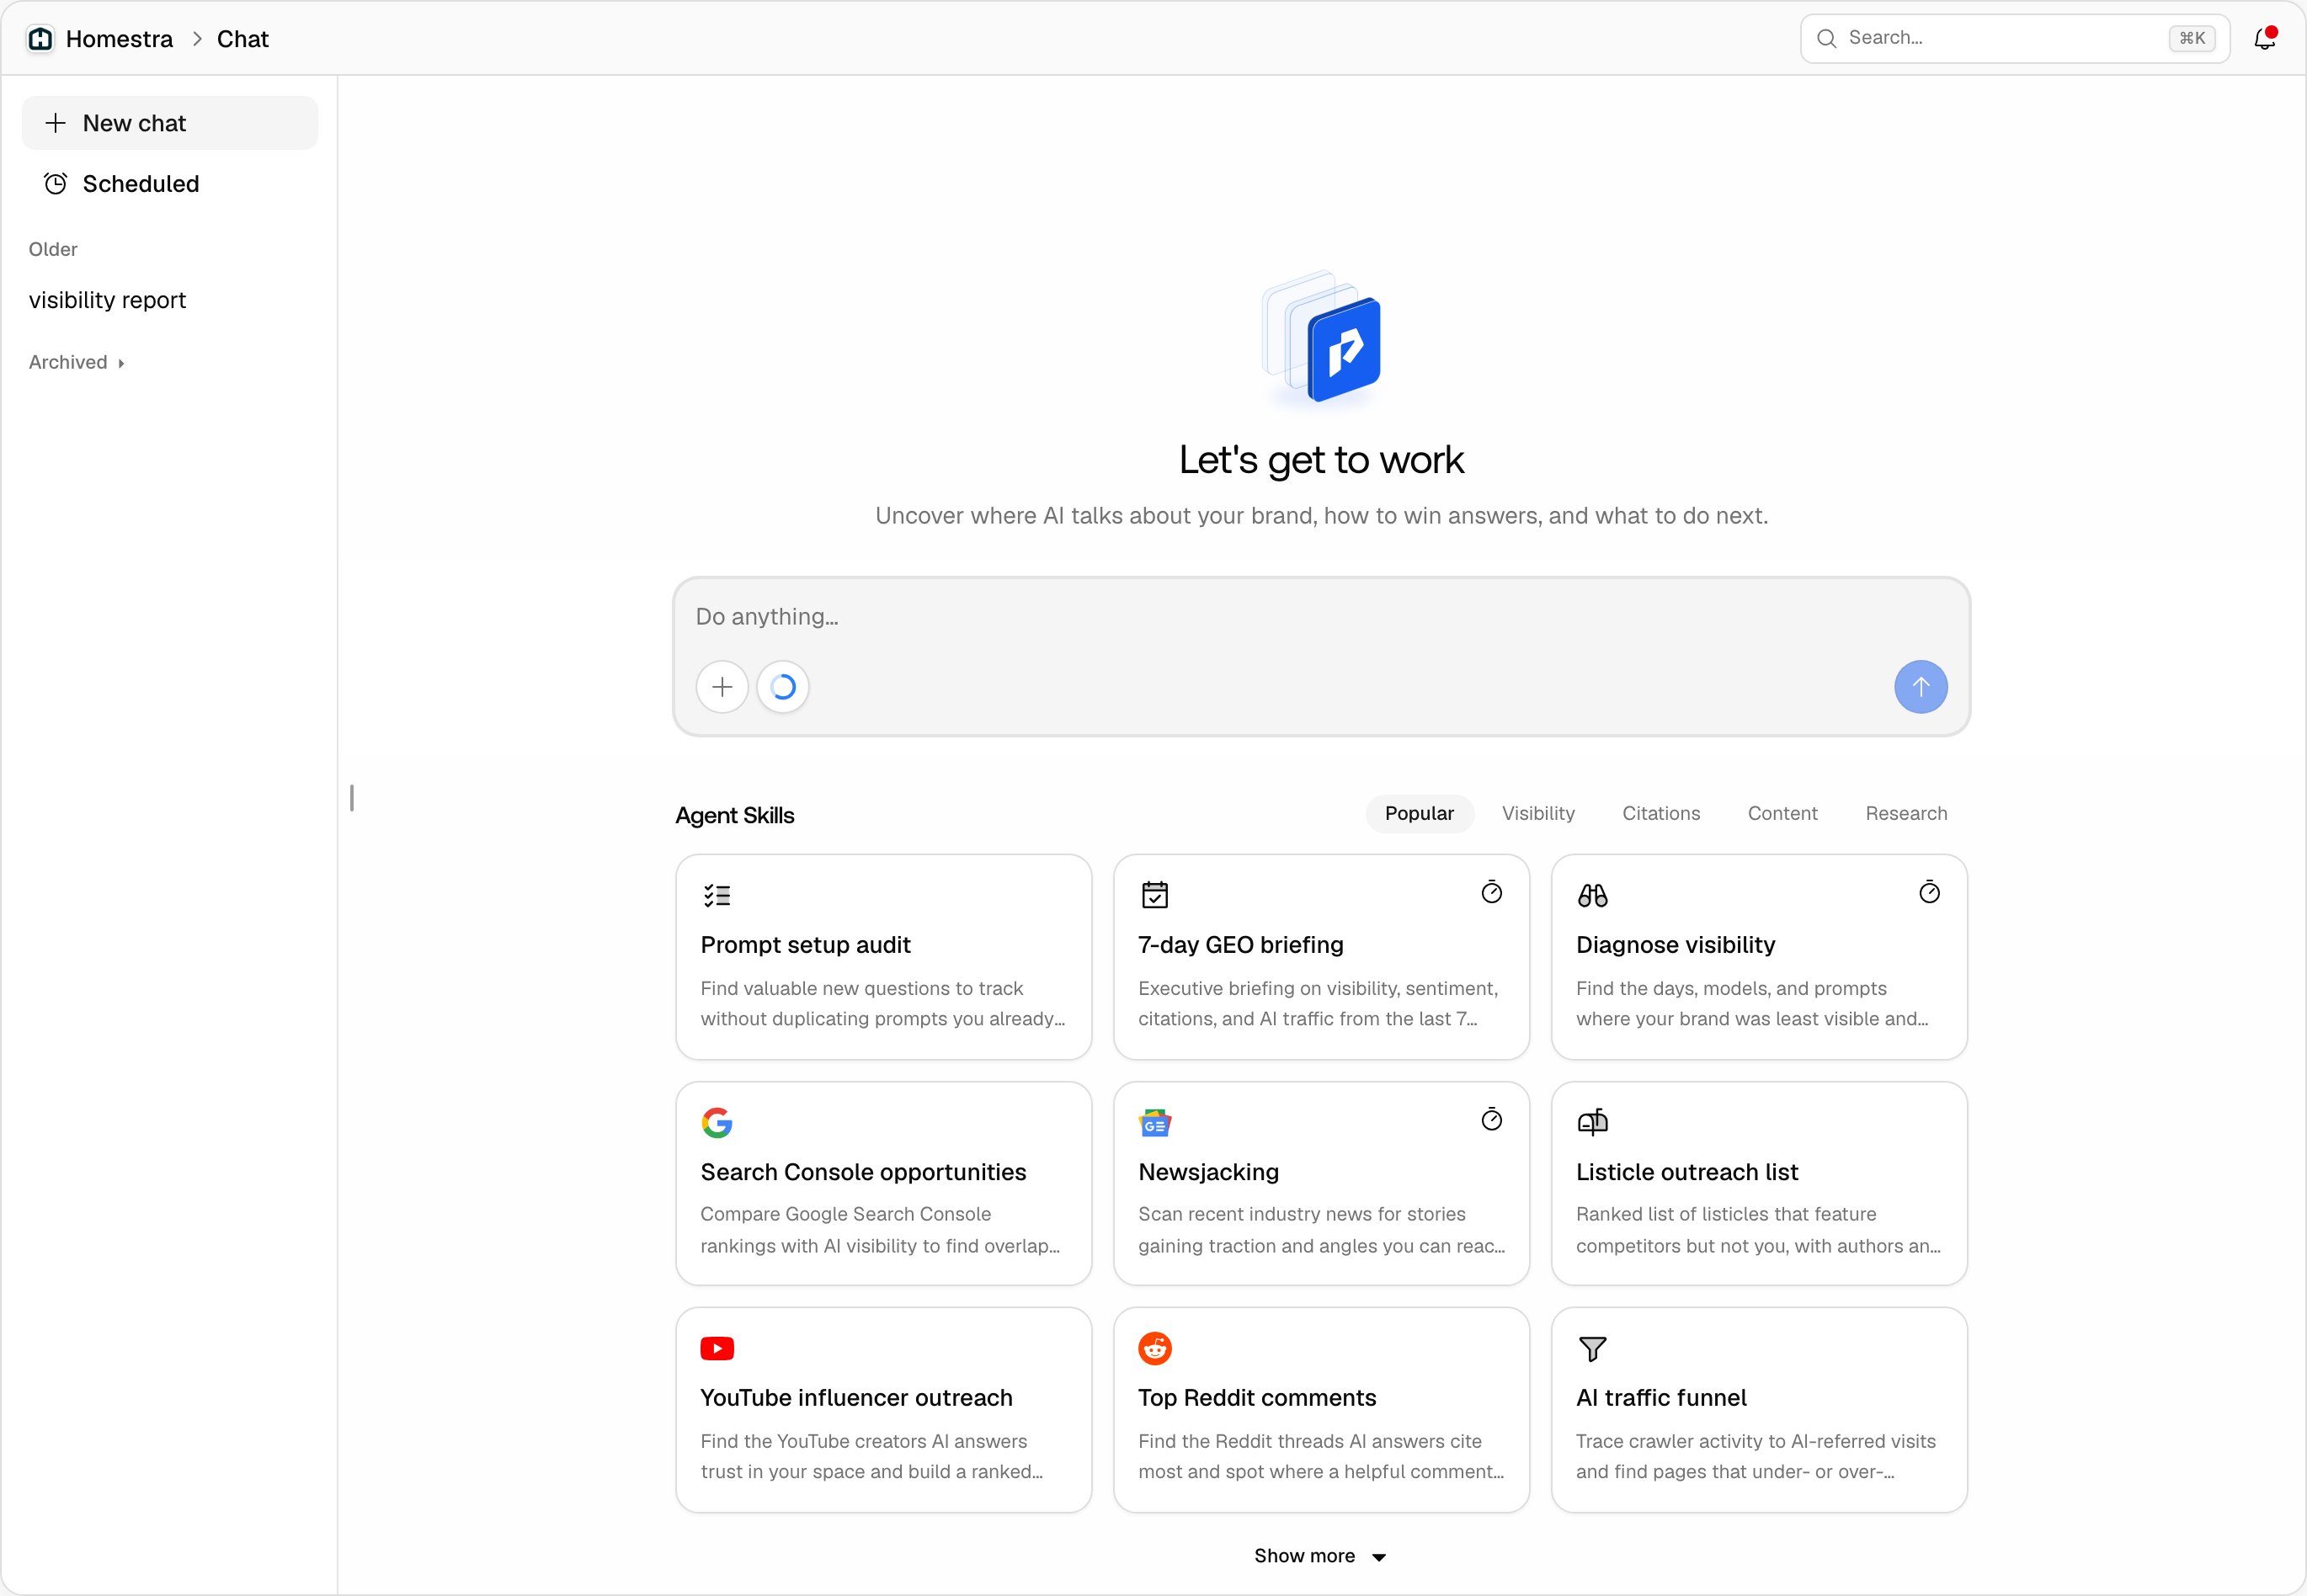Click the Homestra breadcrumb
The width and height of the screenshot is (2307, 1596).
[x=119, y=39]
